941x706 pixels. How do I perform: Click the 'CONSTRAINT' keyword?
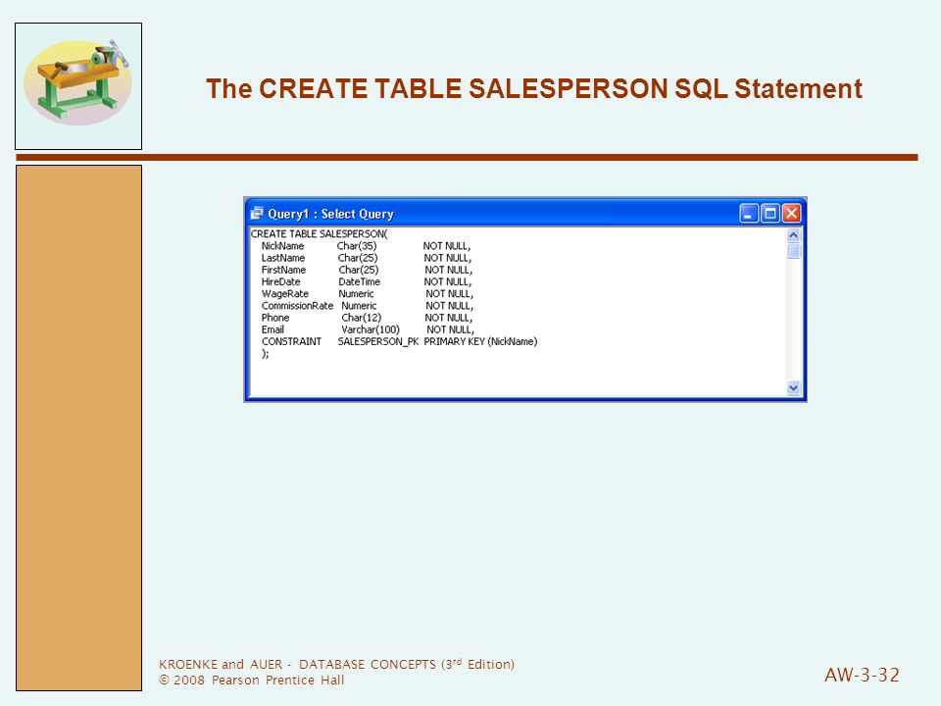(x=292, y=341)
